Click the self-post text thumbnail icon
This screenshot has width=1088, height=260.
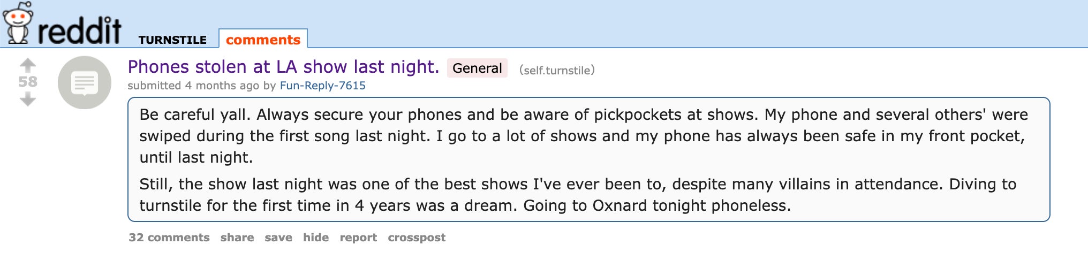click(85, 82)
